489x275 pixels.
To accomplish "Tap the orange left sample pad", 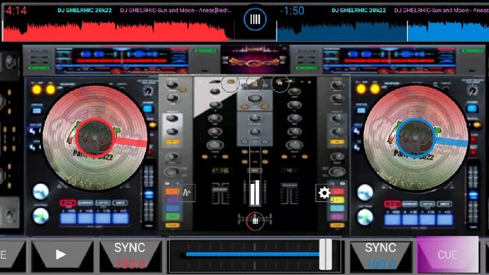I will coord(173,192).
